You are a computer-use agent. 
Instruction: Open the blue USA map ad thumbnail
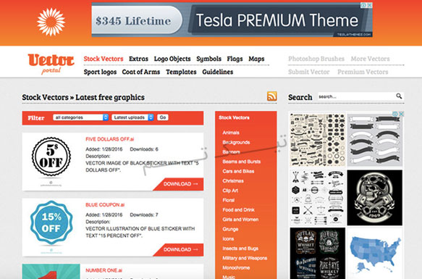point(375,254)
